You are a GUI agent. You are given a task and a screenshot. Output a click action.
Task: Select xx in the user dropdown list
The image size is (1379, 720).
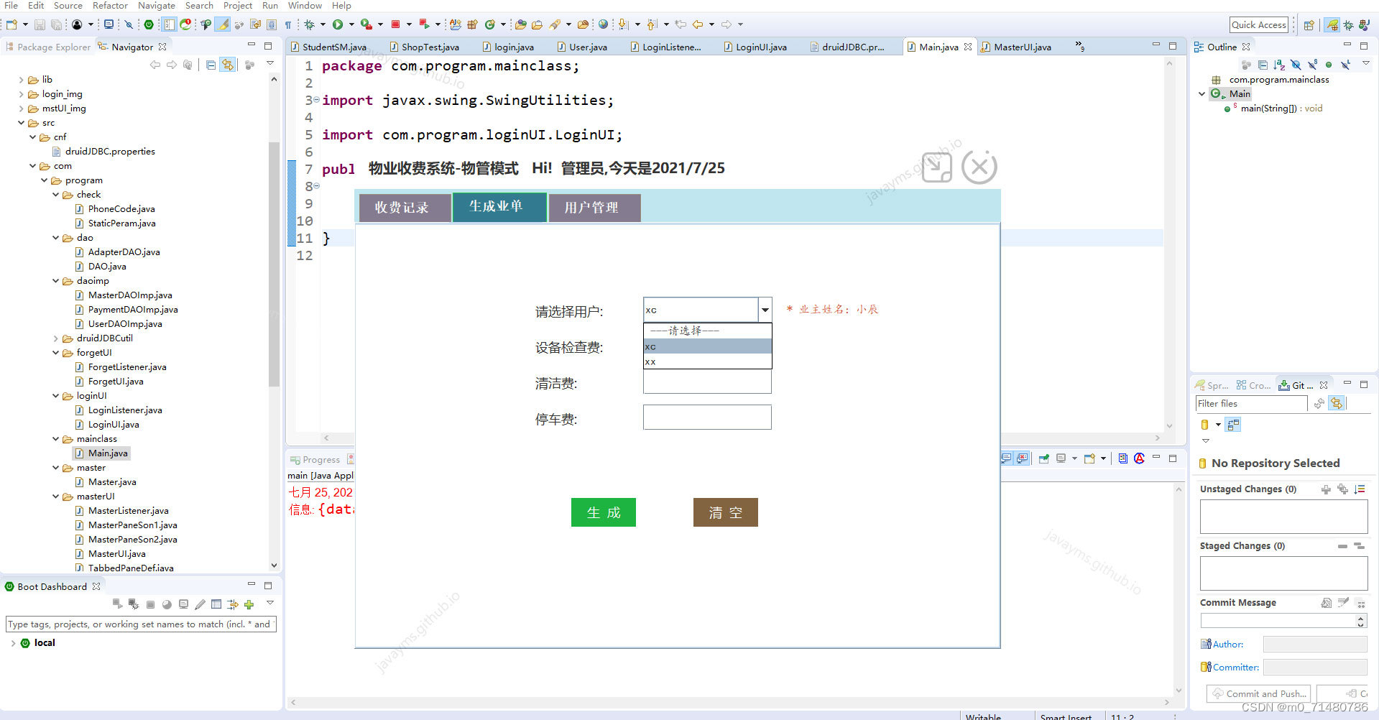pyautogui.click(x=707, y=361)
